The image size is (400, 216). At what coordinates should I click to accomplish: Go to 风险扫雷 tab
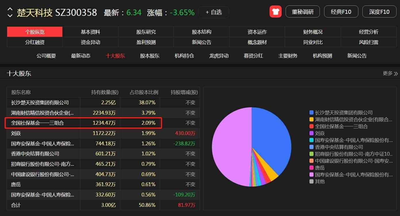pyautogui.click(x=368, y=42)
